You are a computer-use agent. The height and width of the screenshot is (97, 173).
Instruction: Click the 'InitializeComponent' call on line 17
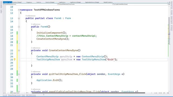tap(49, 33)
